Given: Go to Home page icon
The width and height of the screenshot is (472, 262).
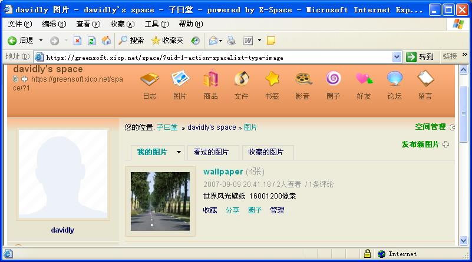Looking at the screenshot, I should click(x=106, y=41).
